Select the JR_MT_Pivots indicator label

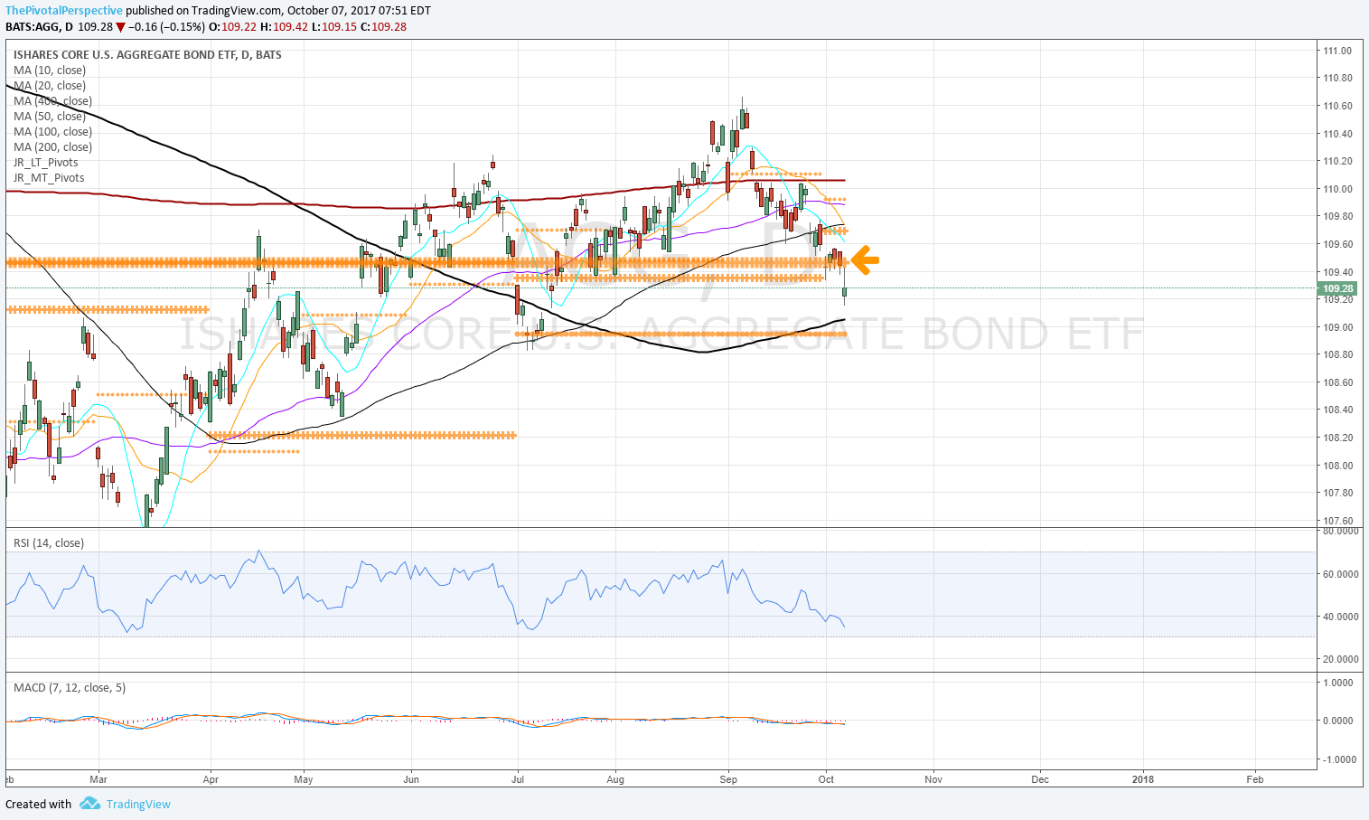pos(49,177)
